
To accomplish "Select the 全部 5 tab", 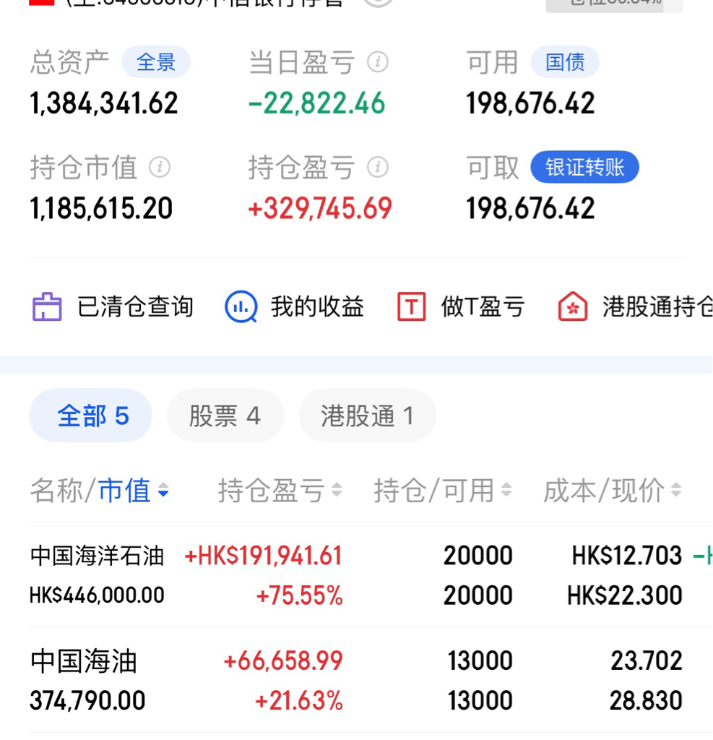I will click(90, 416).
